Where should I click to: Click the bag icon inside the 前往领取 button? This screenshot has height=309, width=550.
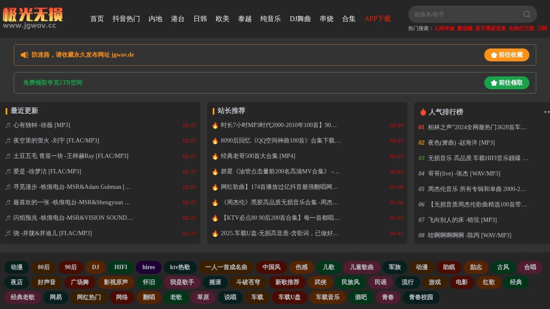click(494, 83)
